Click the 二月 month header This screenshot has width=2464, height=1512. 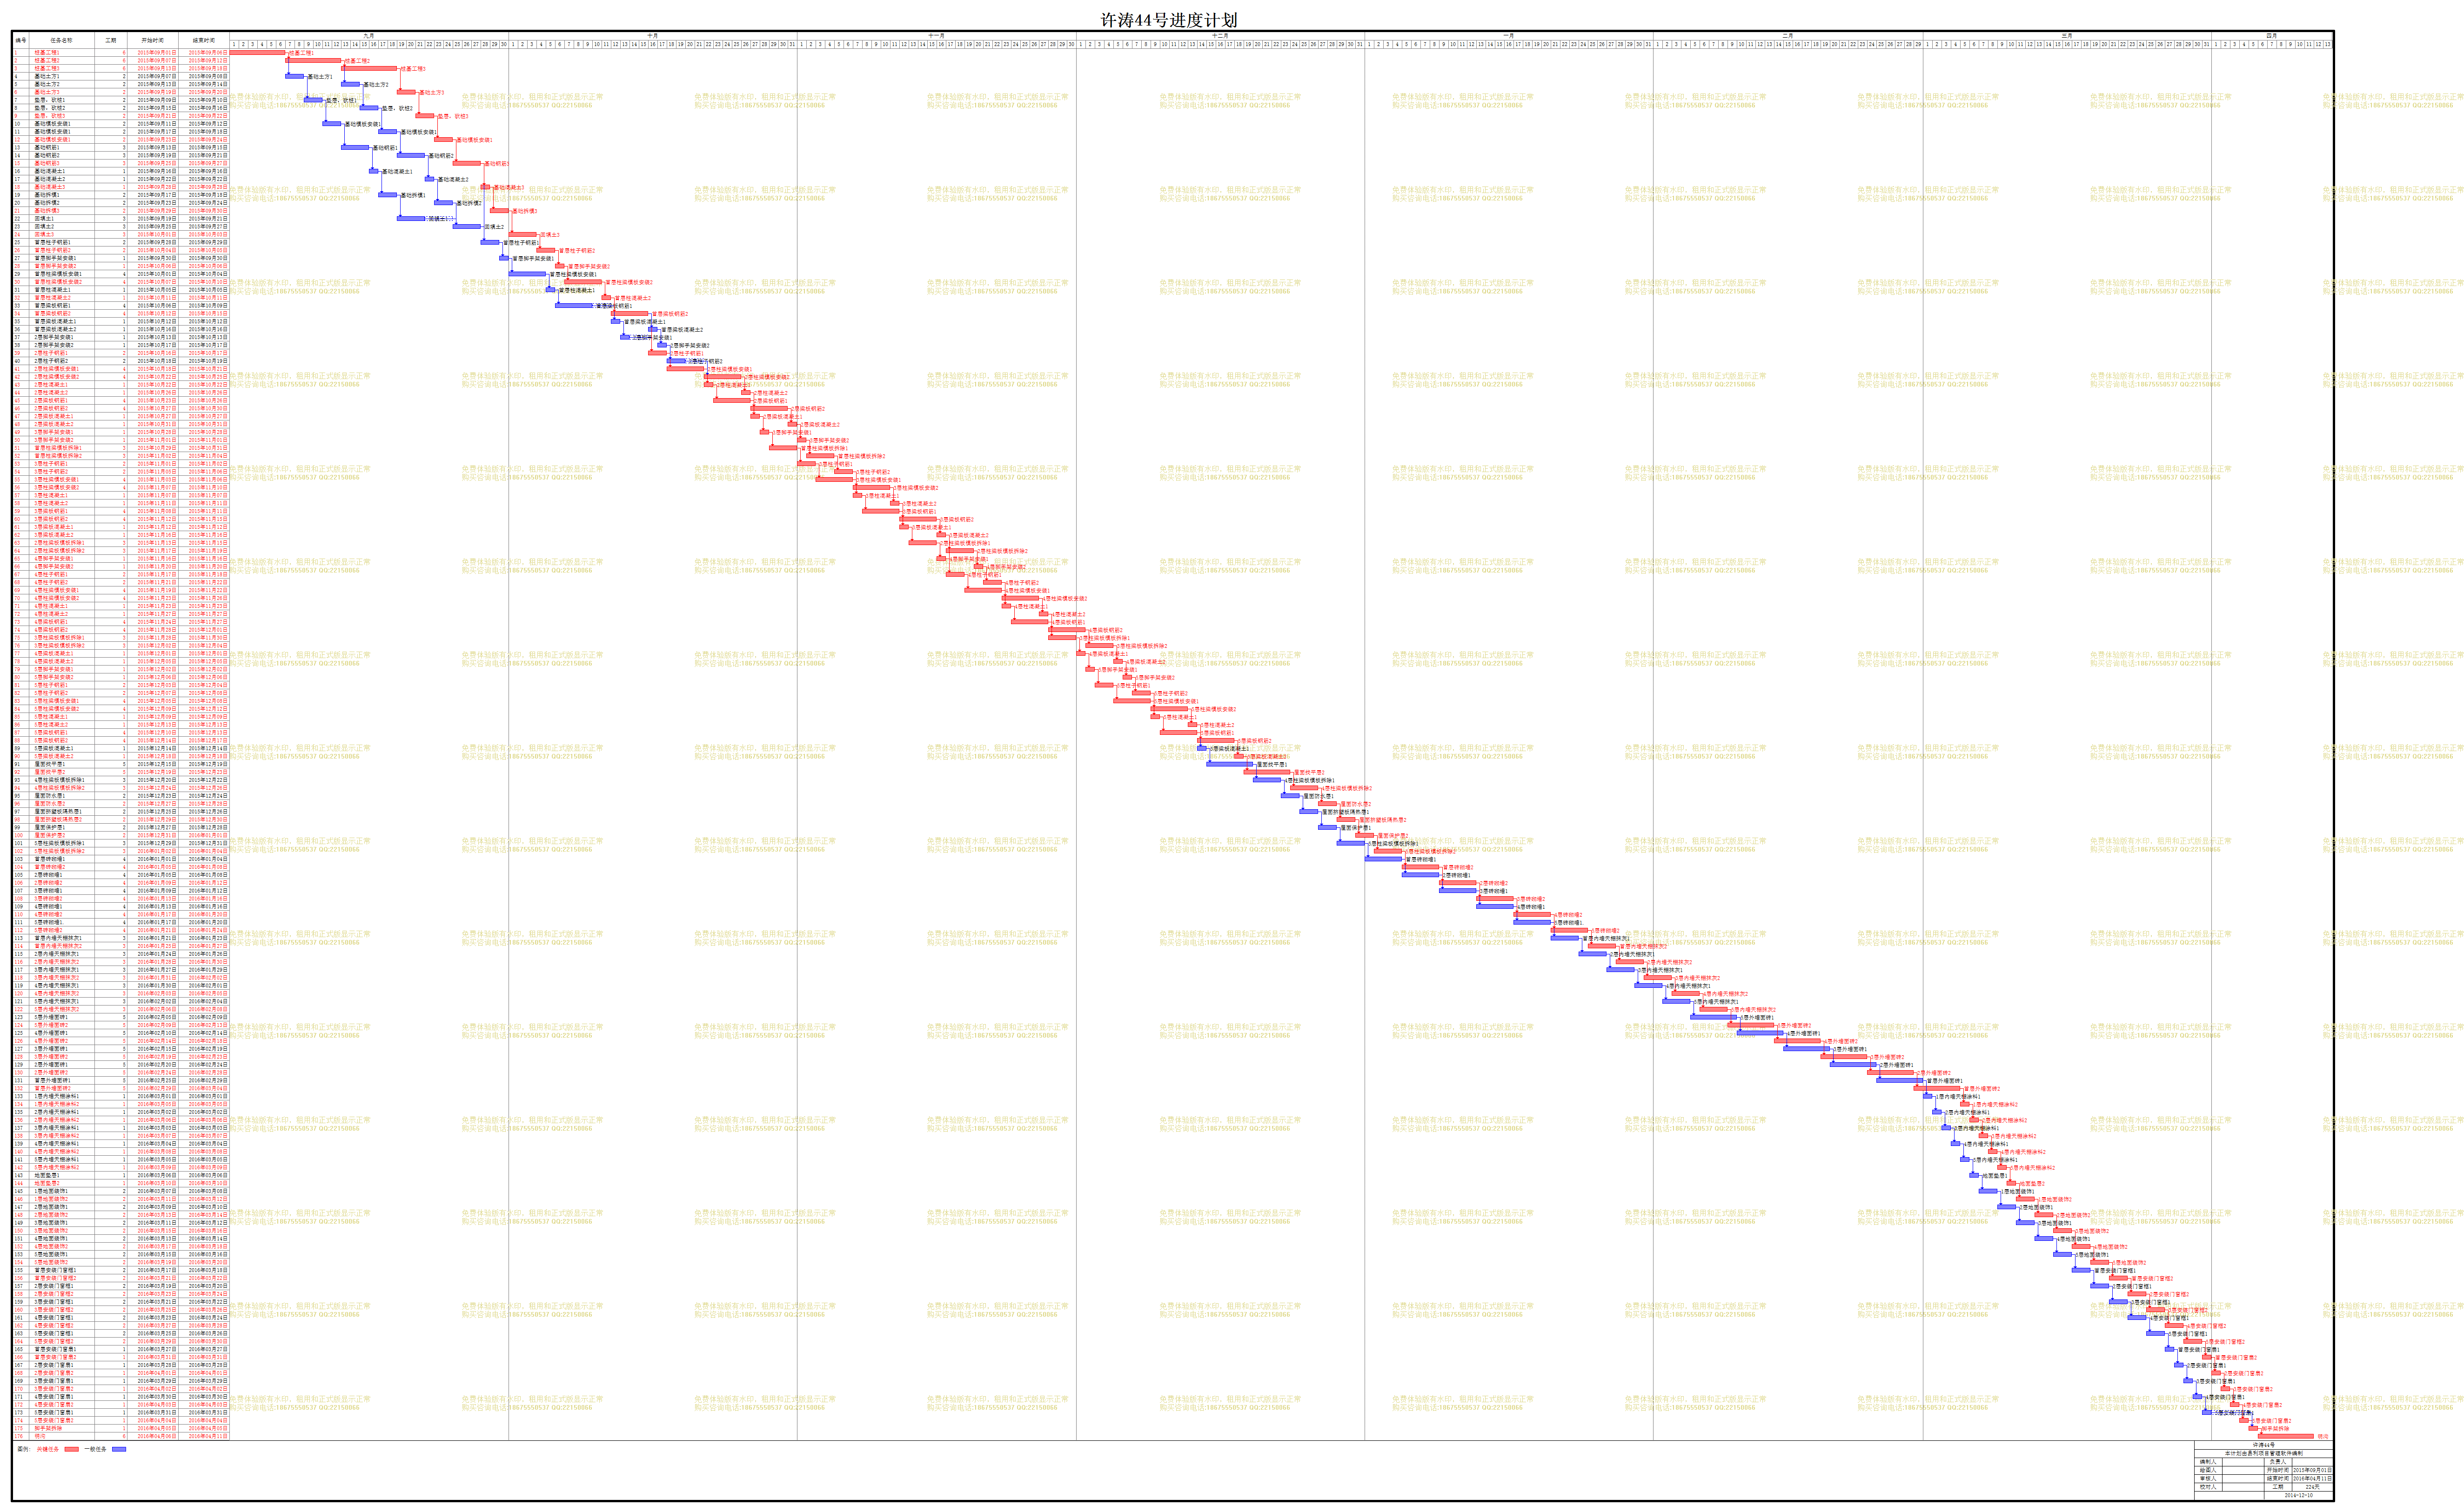point(1788,36)
